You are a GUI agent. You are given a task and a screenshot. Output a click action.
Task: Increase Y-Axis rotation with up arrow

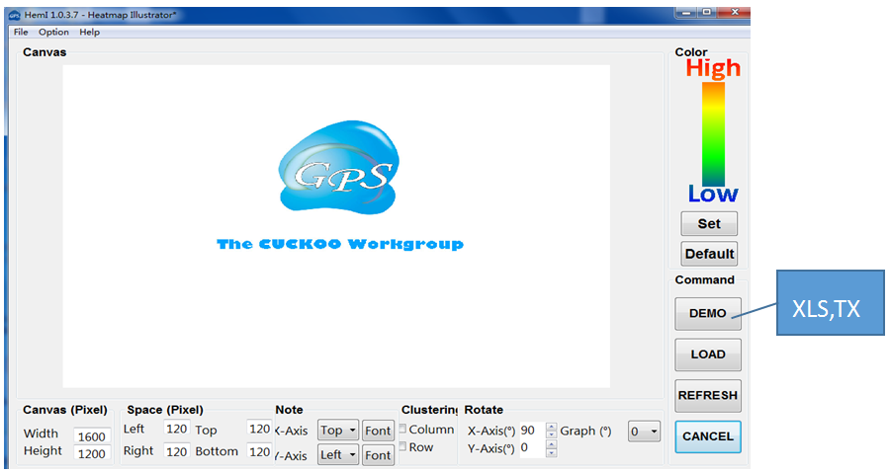pyautogui.click(x=551, y=444)
